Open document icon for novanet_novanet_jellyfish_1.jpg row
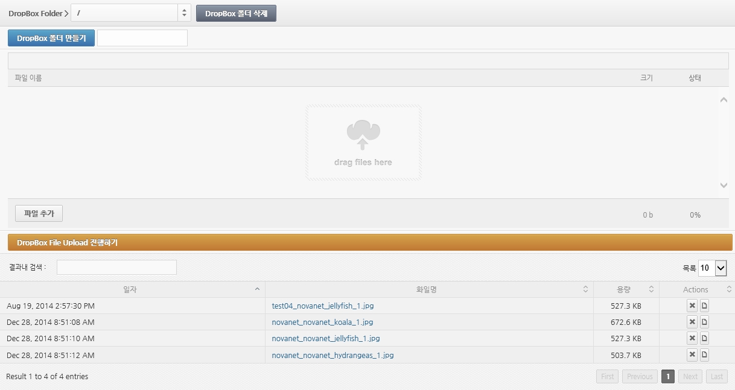This screenshot has width=735, height=390. pos(704,338)
